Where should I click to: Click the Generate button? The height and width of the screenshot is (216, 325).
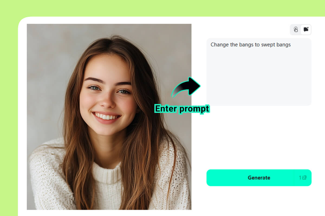(259, 178)
